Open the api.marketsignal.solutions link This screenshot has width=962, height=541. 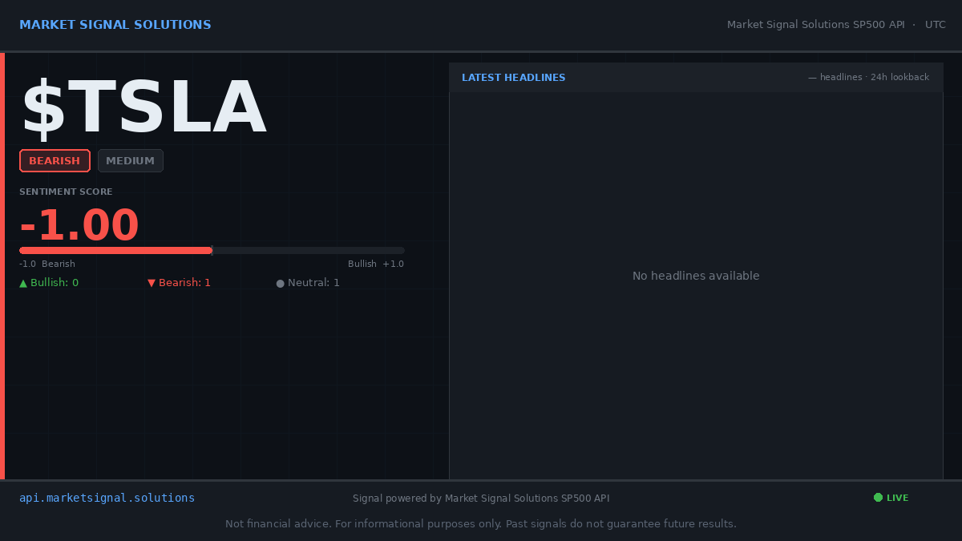click(x=107, y=498)
